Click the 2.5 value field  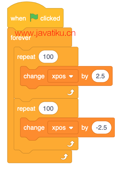pyautogui.click(x=100, y=76)
